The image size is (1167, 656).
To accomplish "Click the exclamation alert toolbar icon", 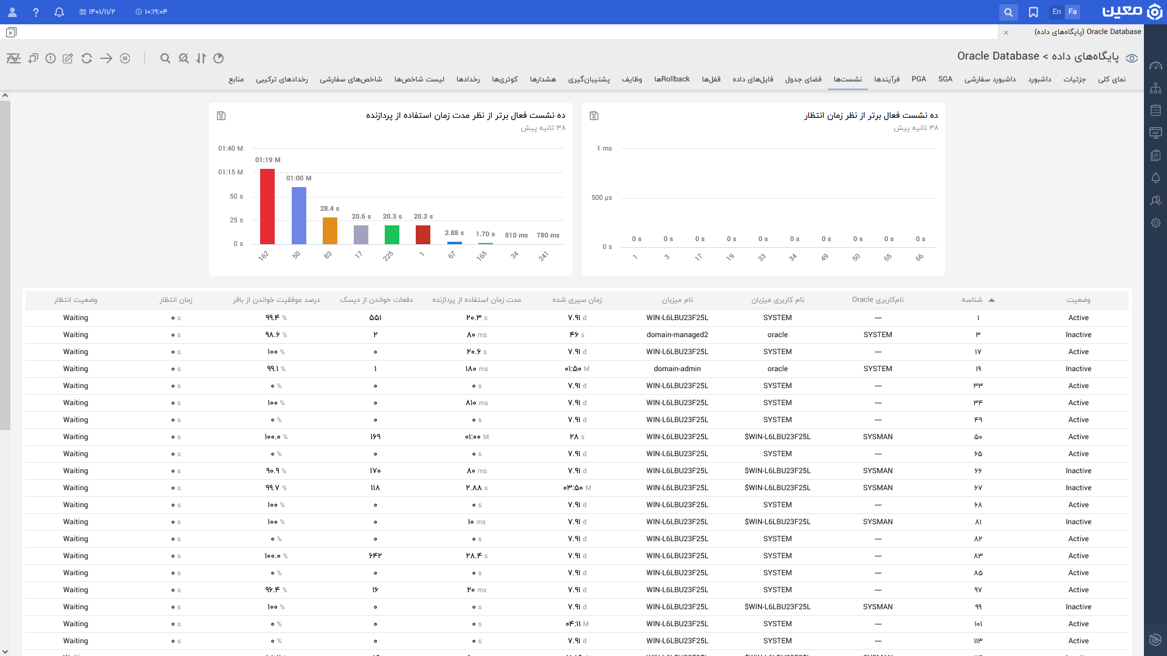I will [x=50, y=58].
